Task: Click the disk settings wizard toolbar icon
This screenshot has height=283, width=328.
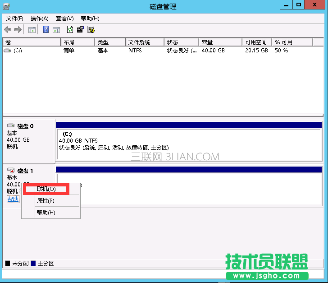Action: (91, 30)
